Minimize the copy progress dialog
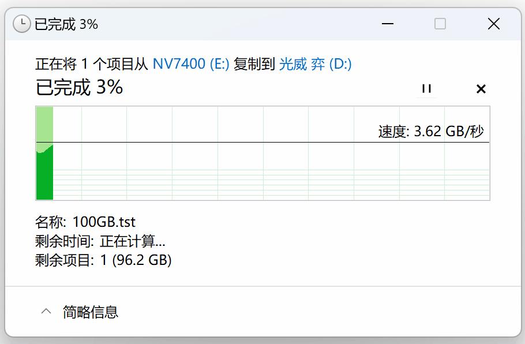 [x=388, y=24]
